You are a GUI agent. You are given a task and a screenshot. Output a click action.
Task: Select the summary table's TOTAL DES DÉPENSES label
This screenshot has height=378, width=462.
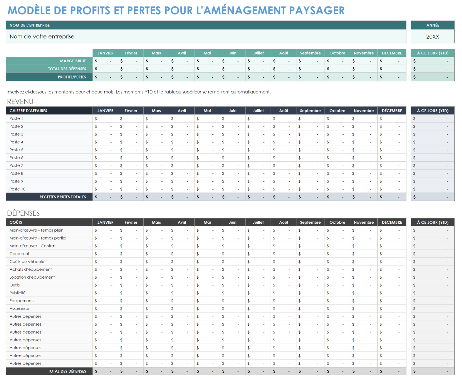67,69
